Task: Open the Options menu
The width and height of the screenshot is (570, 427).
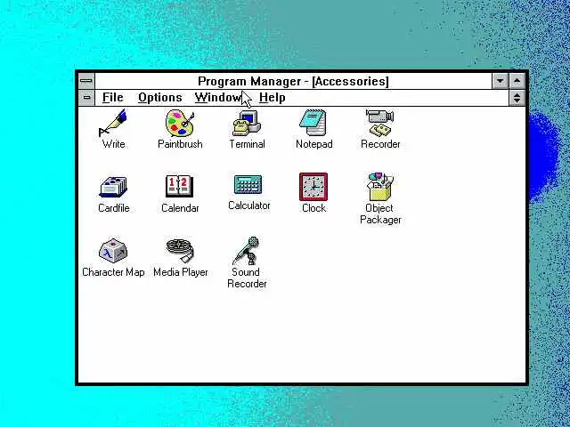Action: 160,97
